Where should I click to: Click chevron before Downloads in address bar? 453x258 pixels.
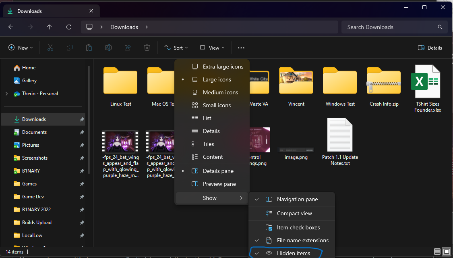pos(101,27)
